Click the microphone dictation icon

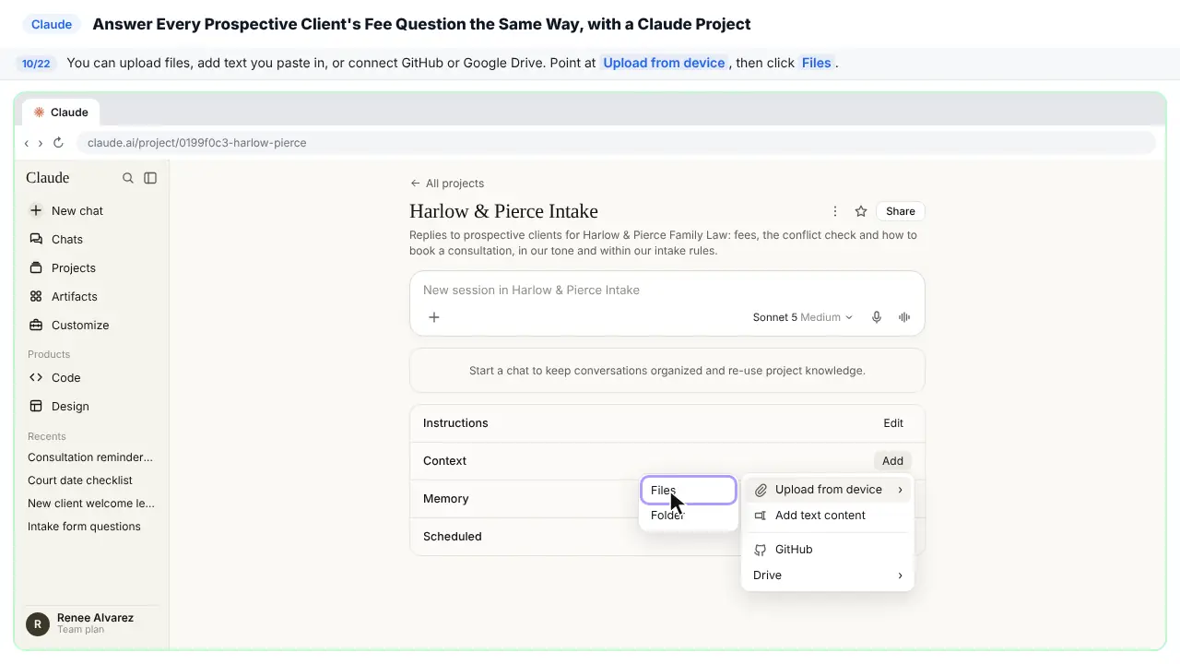(x=877, y=317)
